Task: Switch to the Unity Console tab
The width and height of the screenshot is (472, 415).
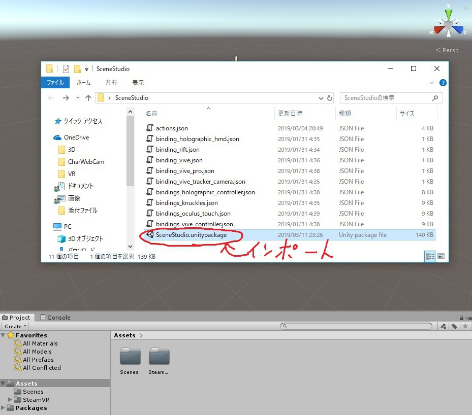Action: 55,317
